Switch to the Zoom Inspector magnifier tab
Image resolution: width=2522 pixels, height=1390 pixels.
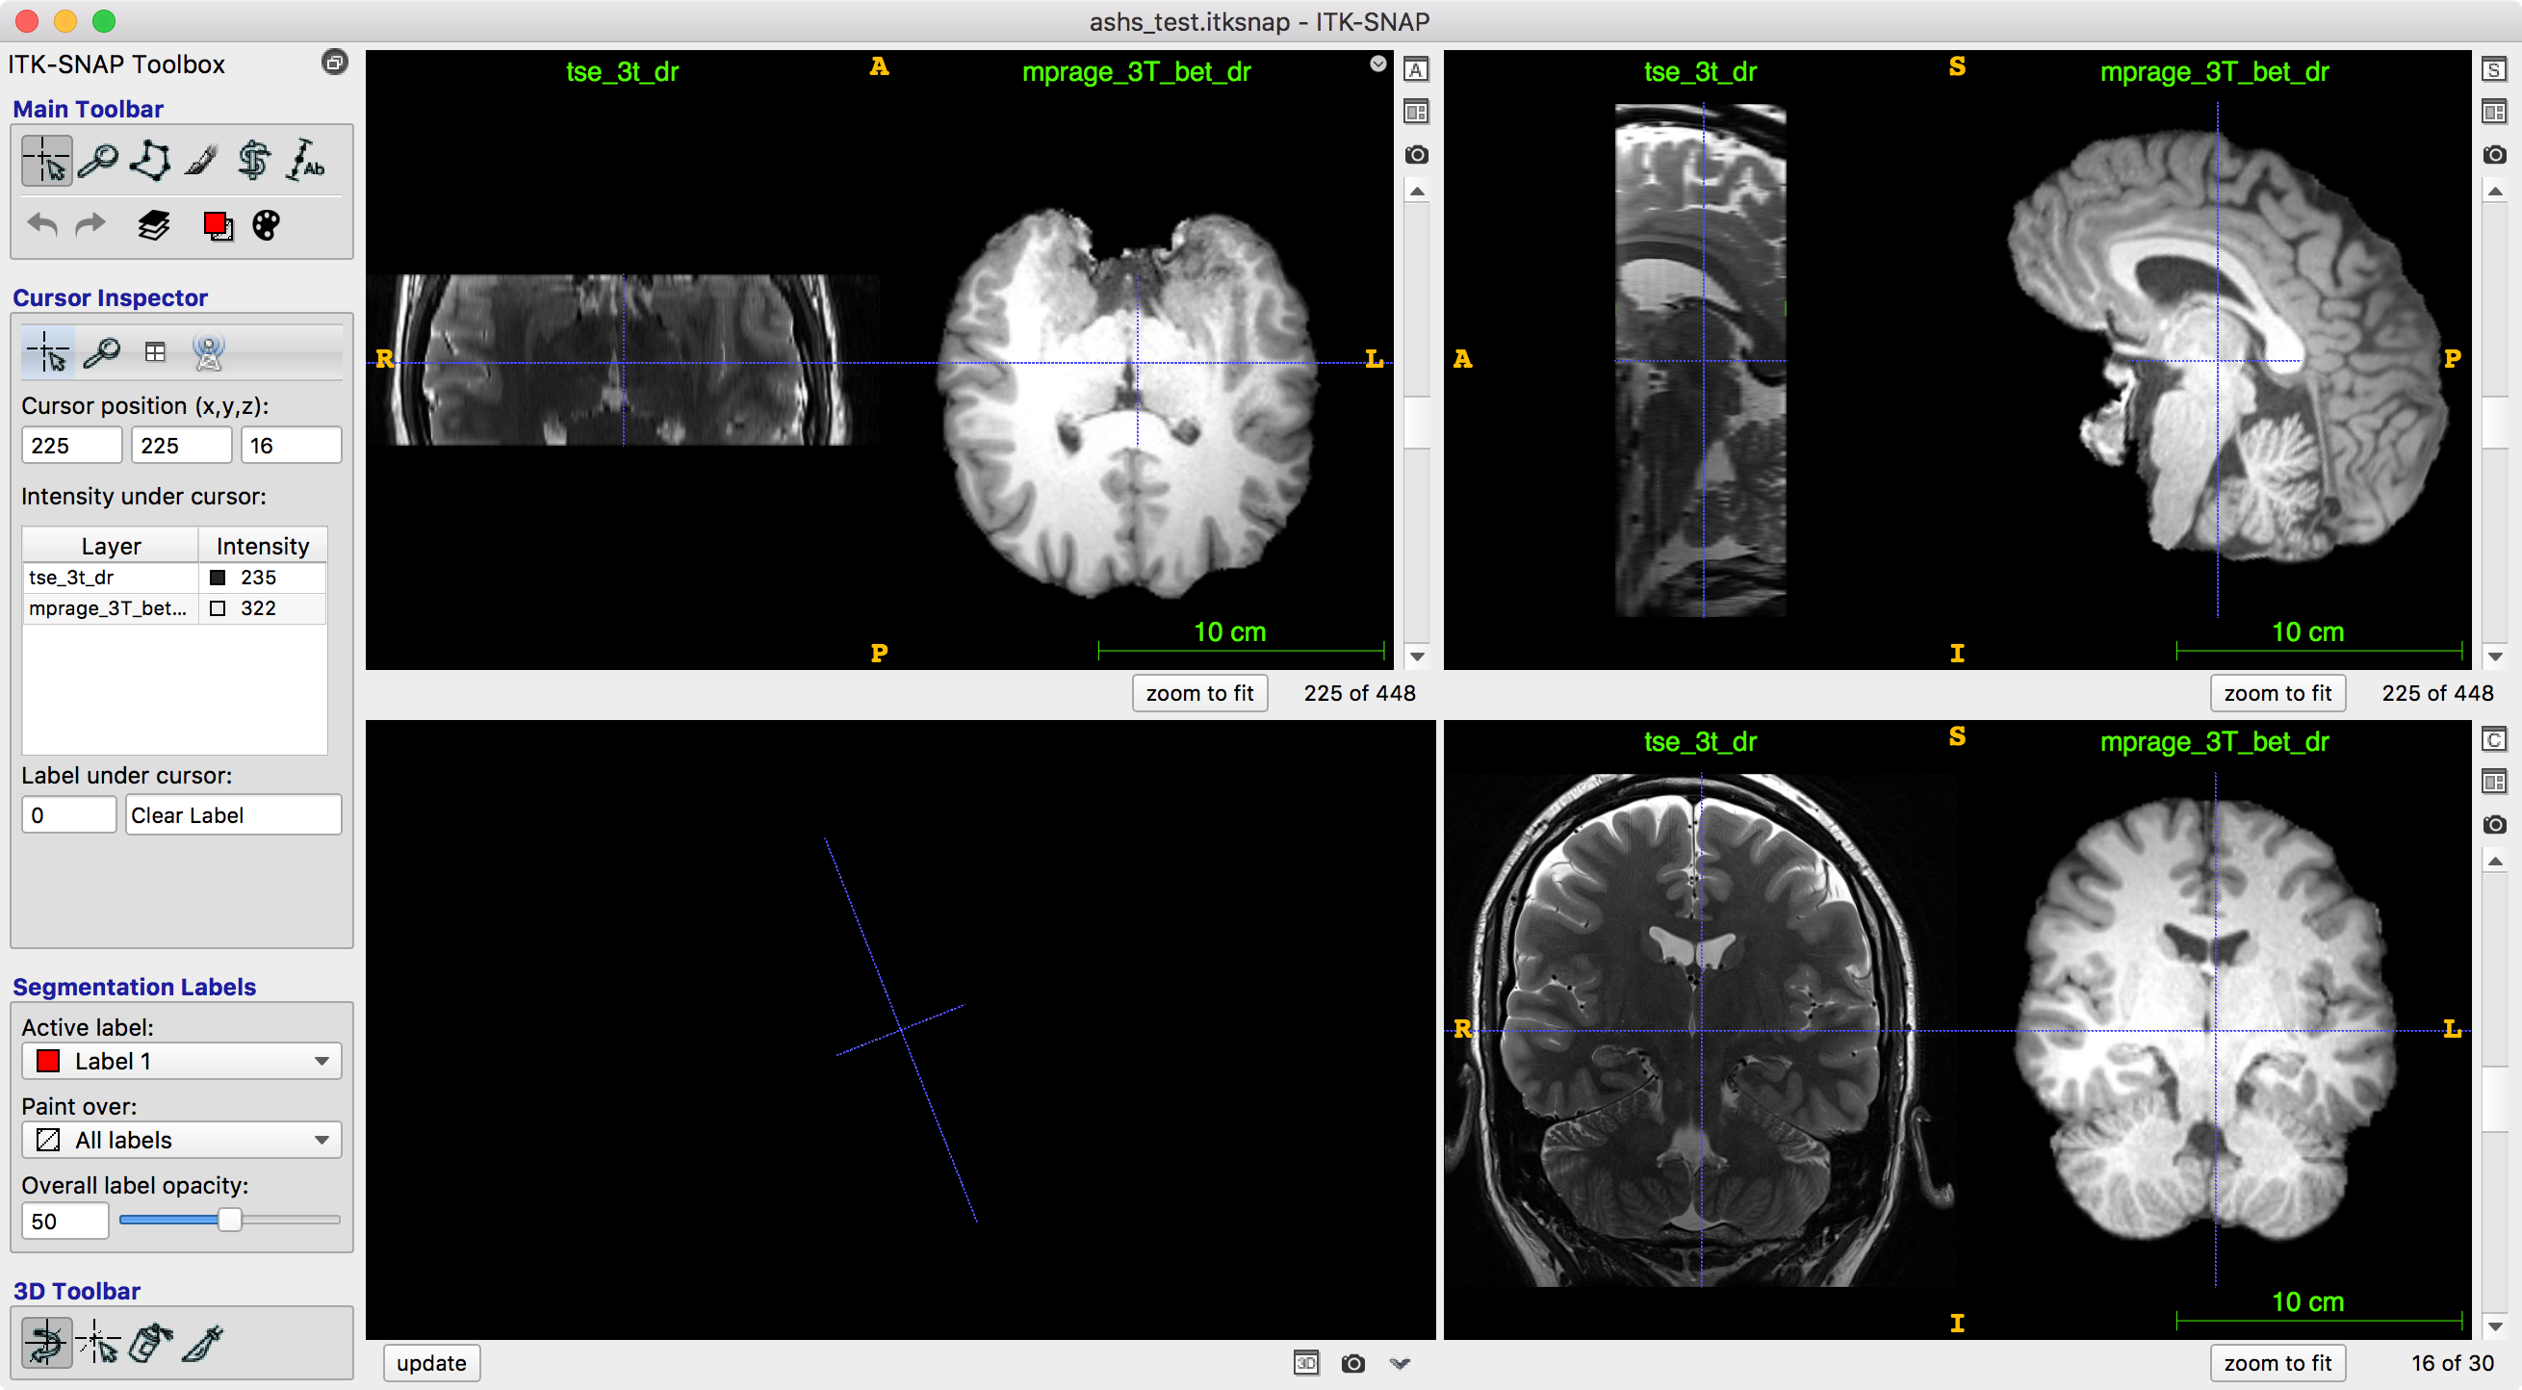point(101,352)
